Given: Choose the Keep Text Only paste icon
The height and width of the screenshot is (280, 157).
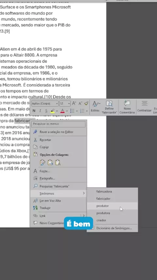Looking at the screenshot, I should point(58,162).
